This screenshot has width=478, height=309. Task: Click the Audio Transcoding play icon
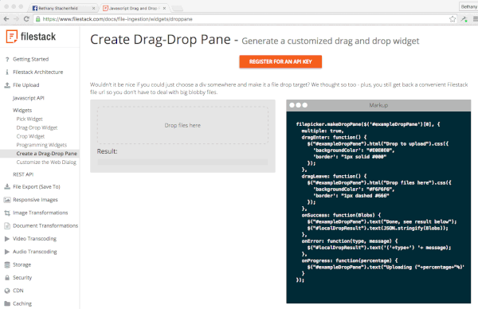click(7, 252)
